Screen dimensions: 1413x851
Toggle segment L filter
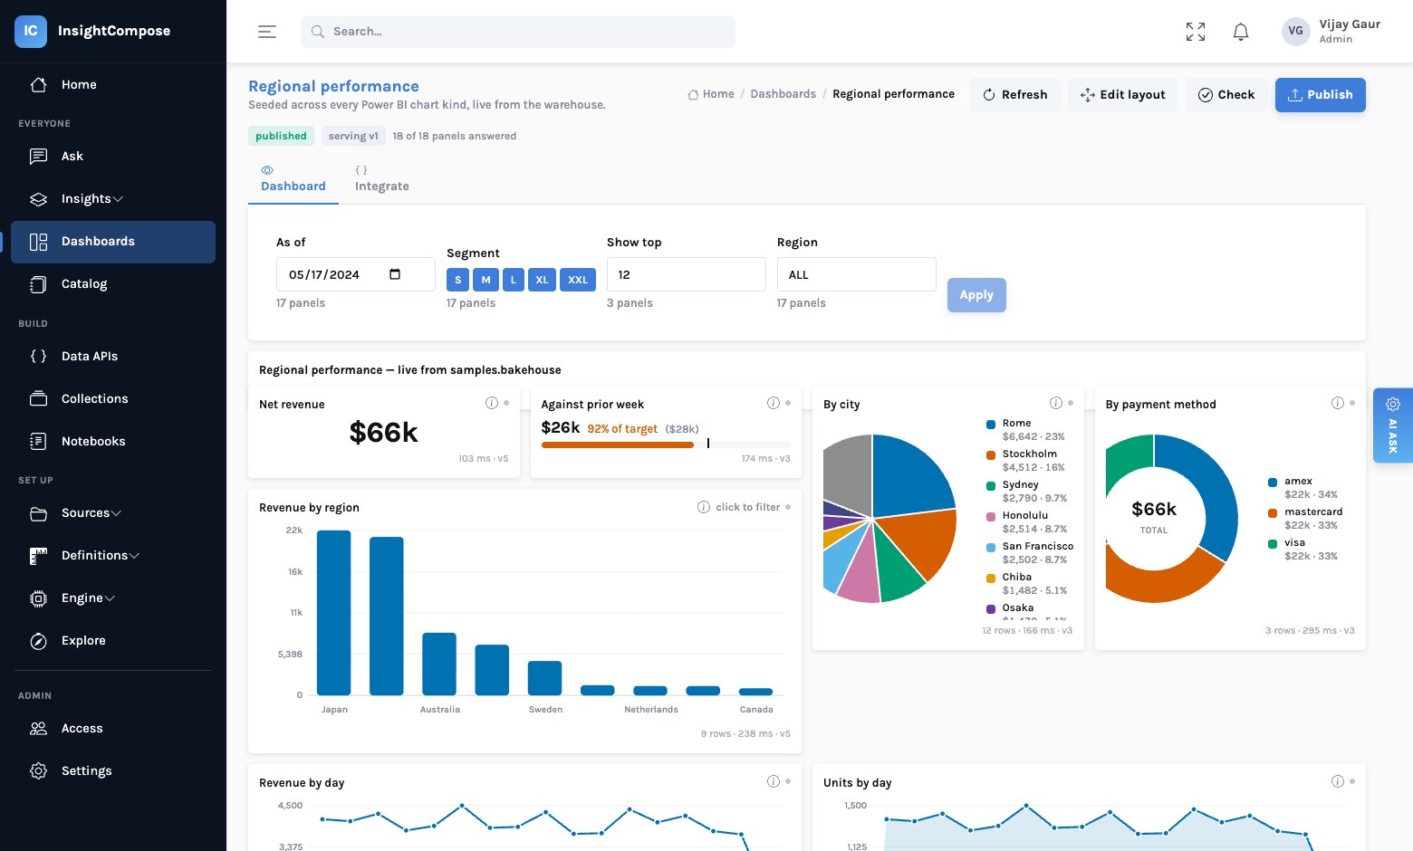[514, 280]
